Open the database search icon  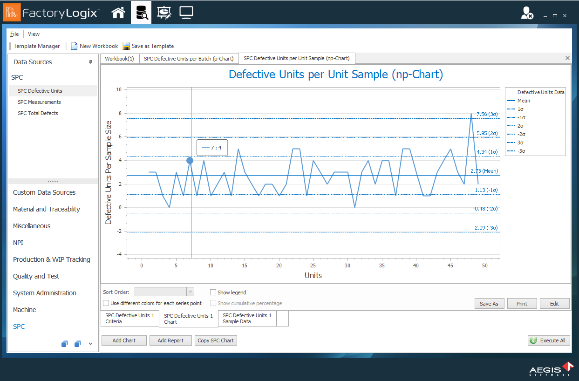click(142, 13)
